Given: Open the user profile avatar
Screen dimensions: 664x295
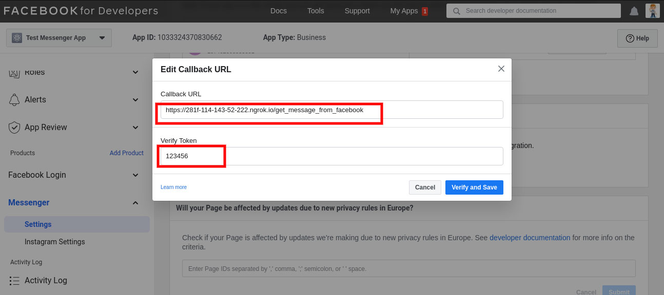Looking at the screenshot, I should click(x=652, y=11).
